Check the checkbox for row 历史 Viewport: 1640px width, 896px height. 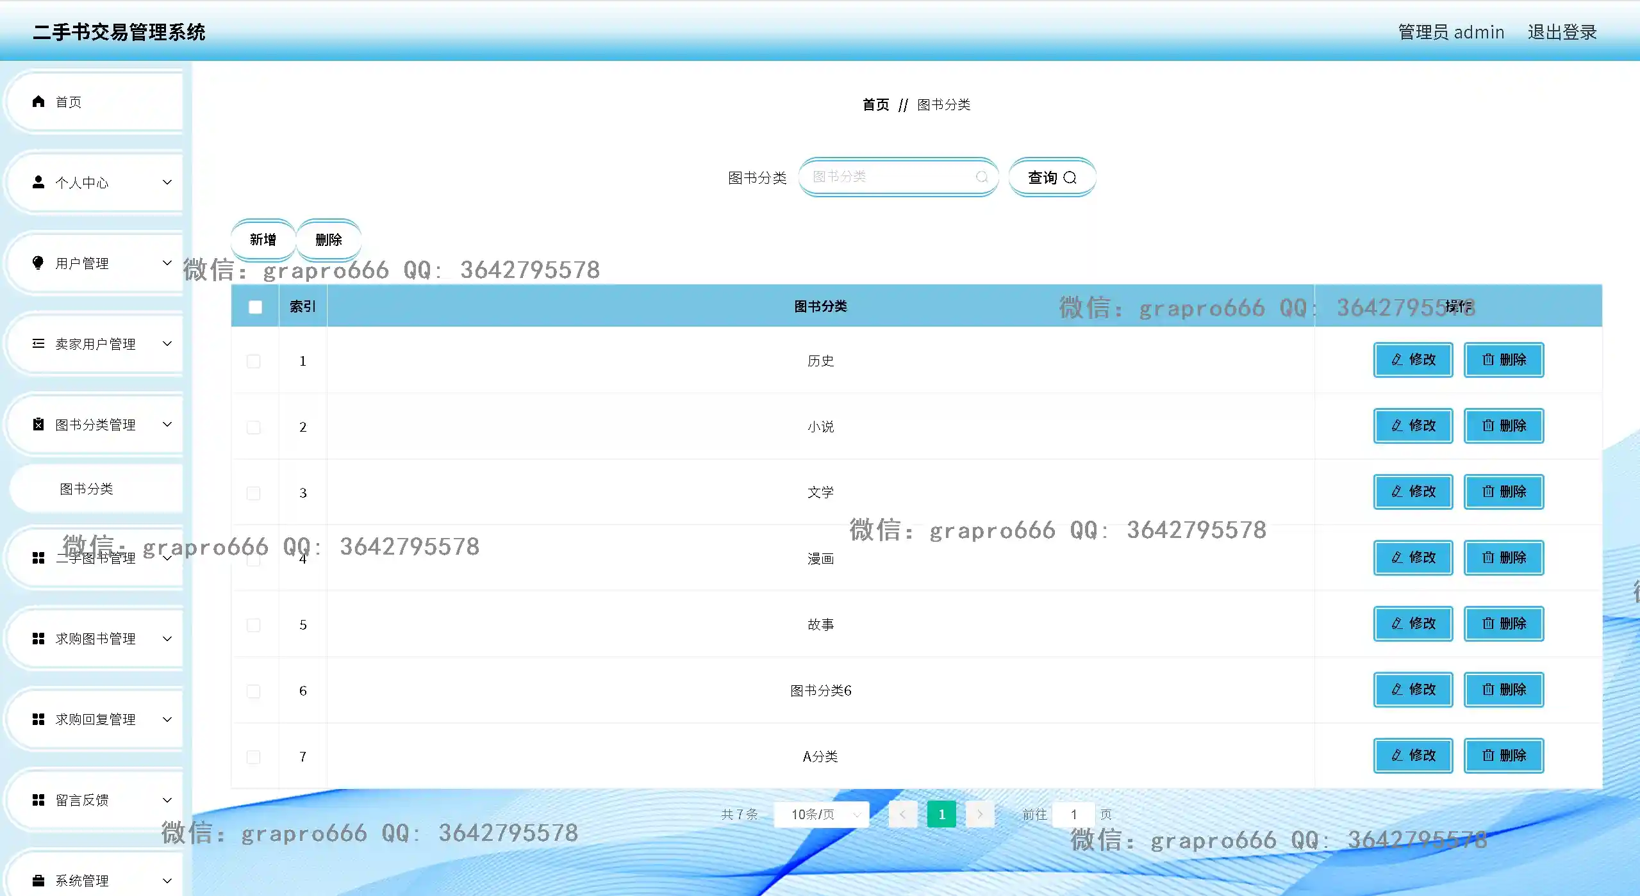pyautogui.click(x=254, y=361)
